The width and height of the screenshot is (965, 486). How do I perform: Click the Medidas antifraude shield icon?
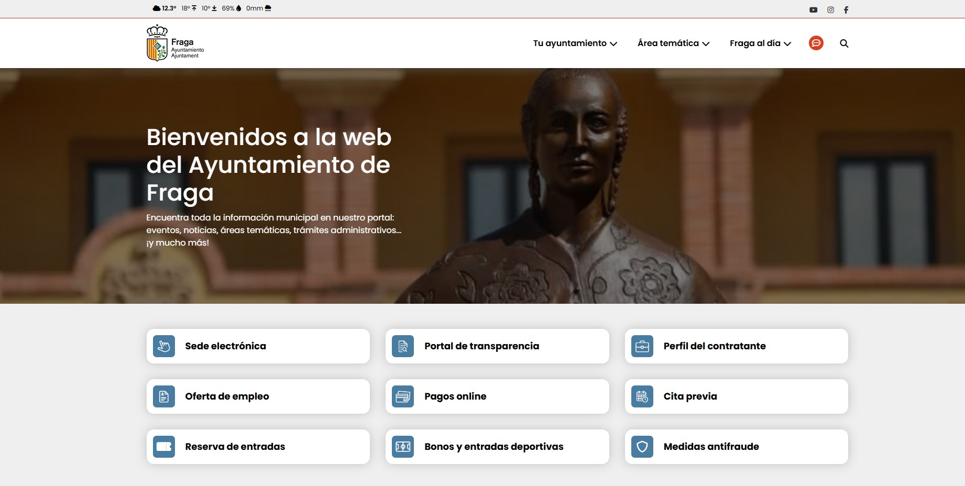click(x=642, y=447)
